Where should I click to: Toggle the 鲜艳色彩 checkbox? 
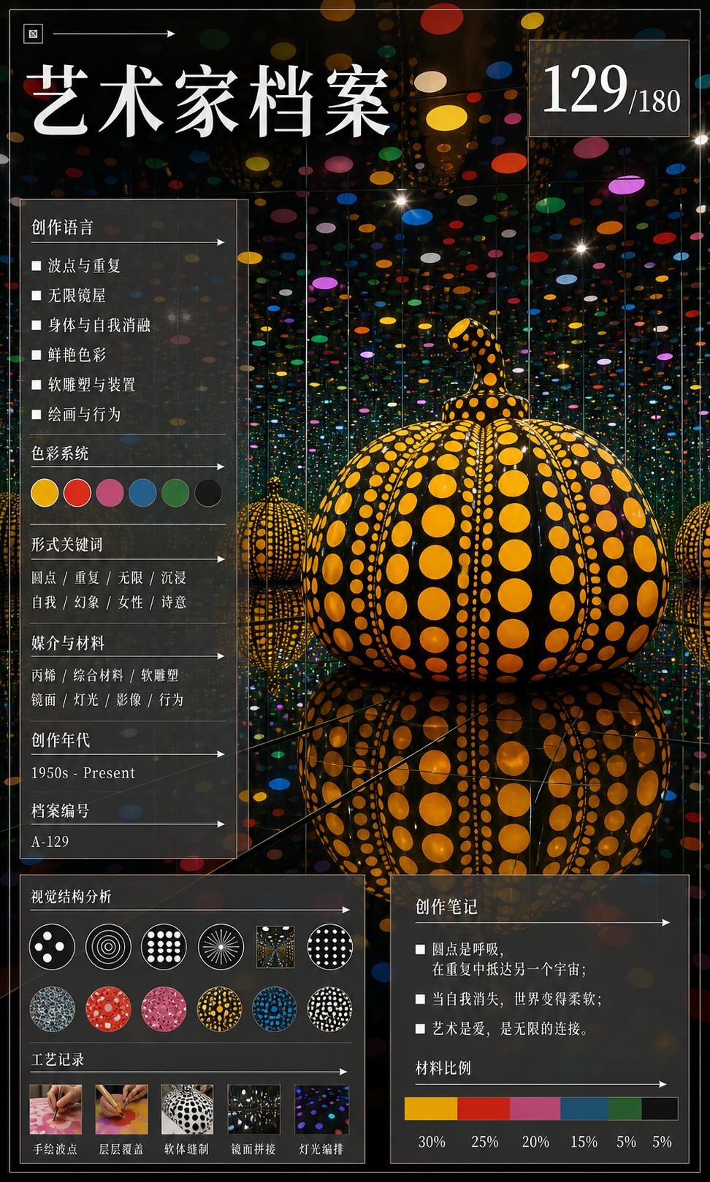pyautogui.click(x=36, y=355)
